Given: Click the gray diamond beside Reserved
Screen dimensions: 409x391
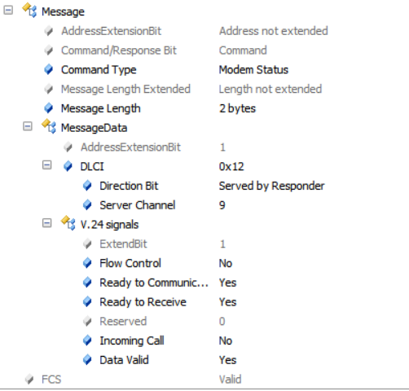Looking at the screenshot, I should point(87,321).
